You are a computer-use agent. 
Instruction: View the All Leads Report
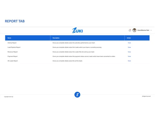129,61
